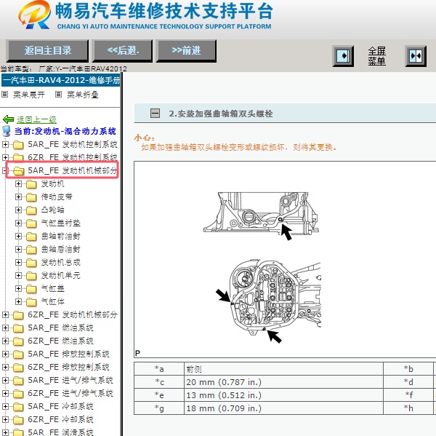The image size is (436, 436).
Task: Click the 5AR_FE 发动机控制系统 folder icon
Action: coord(18,145)
